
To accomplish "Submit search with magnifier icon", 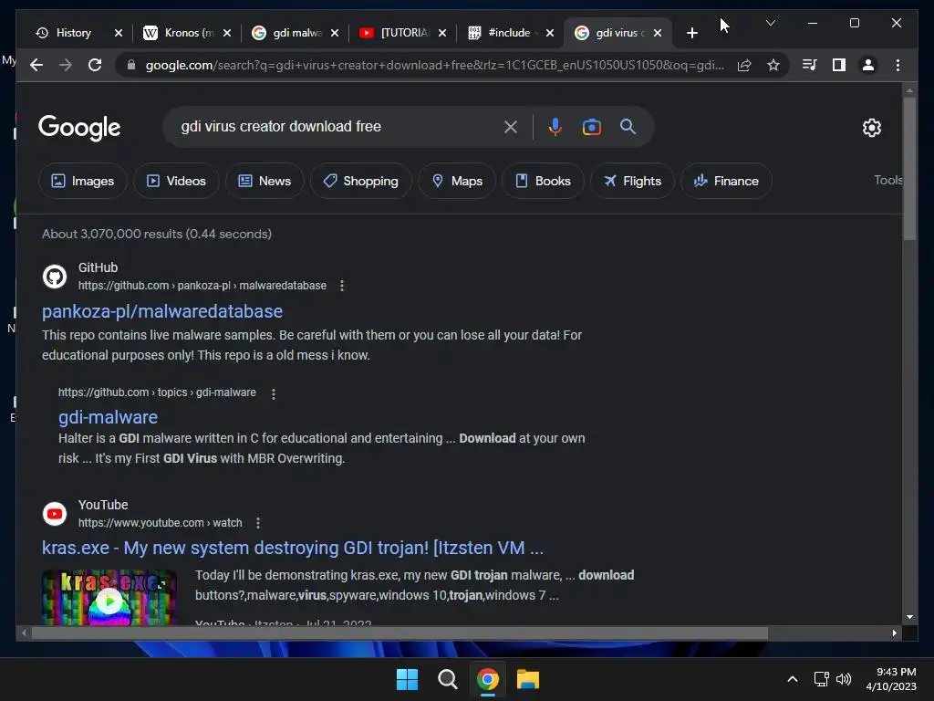I will pos(628,126).
